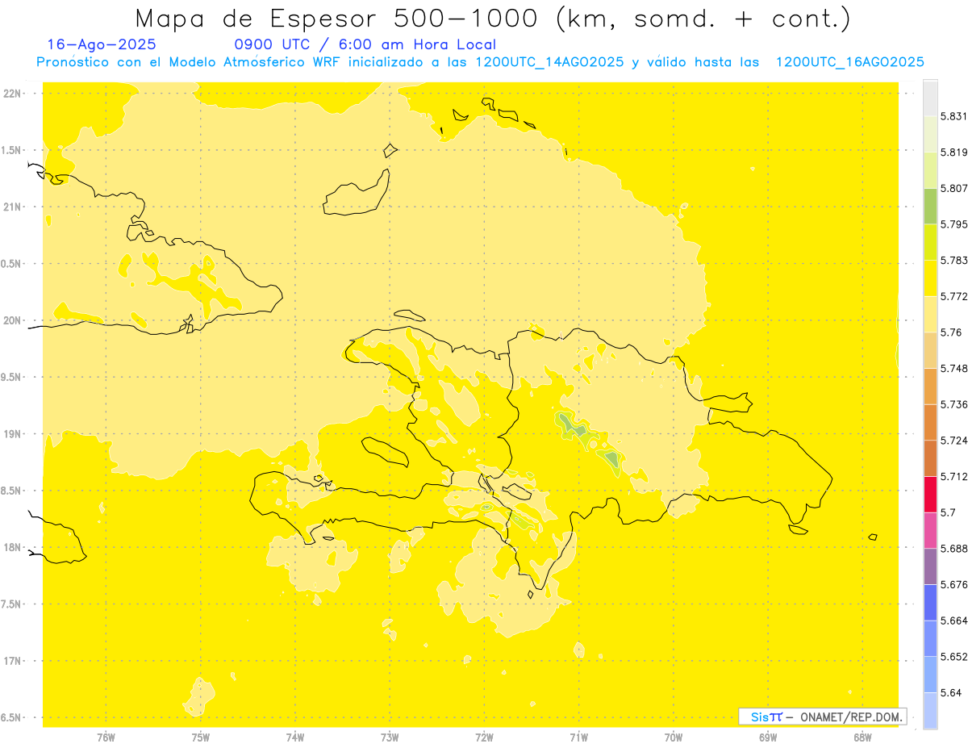968x748 pixels.
Task: Click the legend value 5.807
Action: (x=953, y=188)
